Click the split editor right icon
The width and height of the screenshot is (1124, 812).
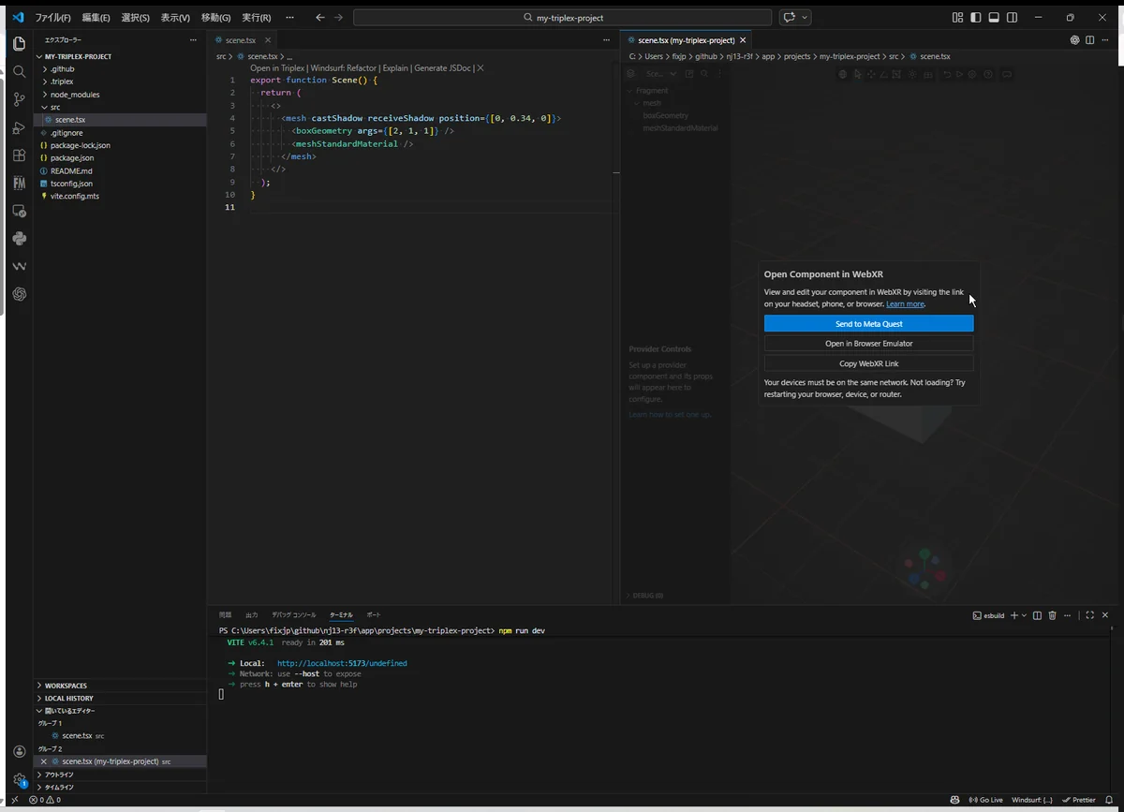click(x=1089, y=40)
